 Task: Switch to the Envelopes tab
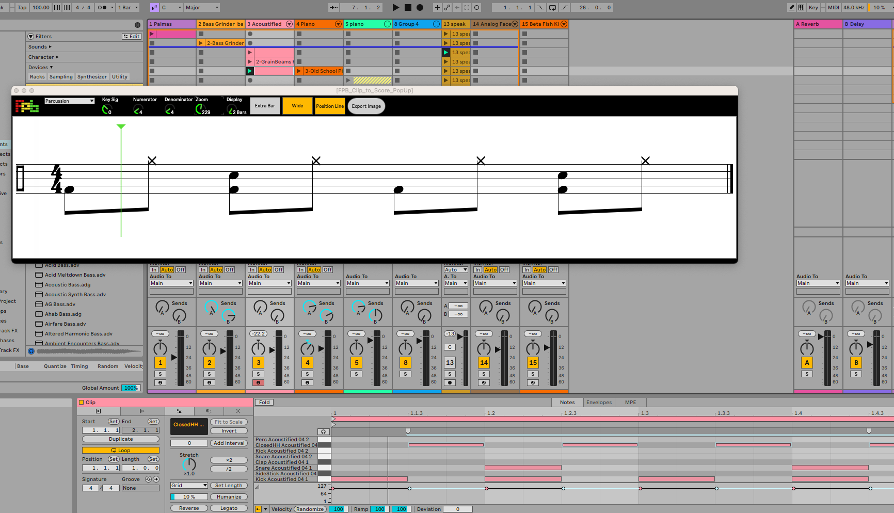tap(599, 402)
